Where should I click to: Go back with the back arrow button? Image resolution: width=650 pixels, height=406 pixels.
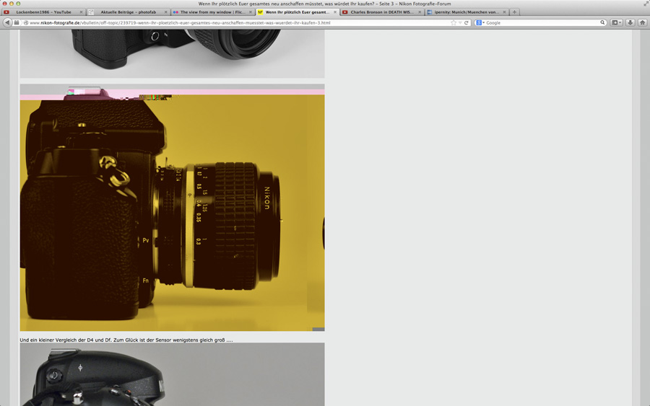7,23
